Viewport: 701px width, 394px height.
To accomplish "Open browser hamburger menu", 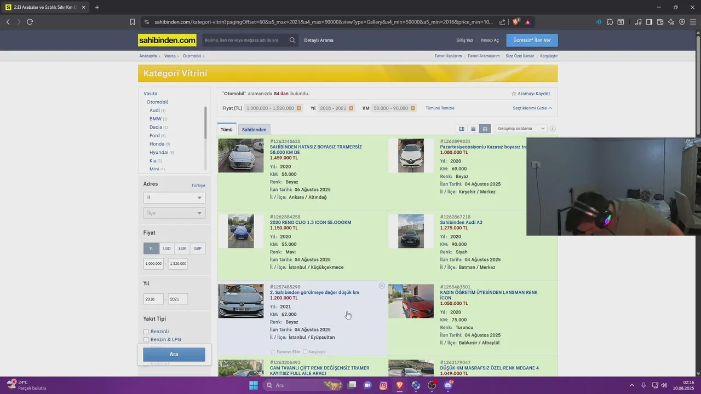I will point(693,22).
